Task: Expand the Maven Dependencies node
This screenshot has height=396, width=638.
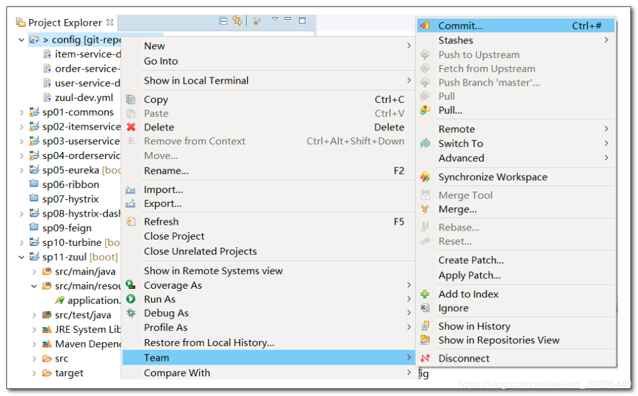Action: [x=35, y=344]
